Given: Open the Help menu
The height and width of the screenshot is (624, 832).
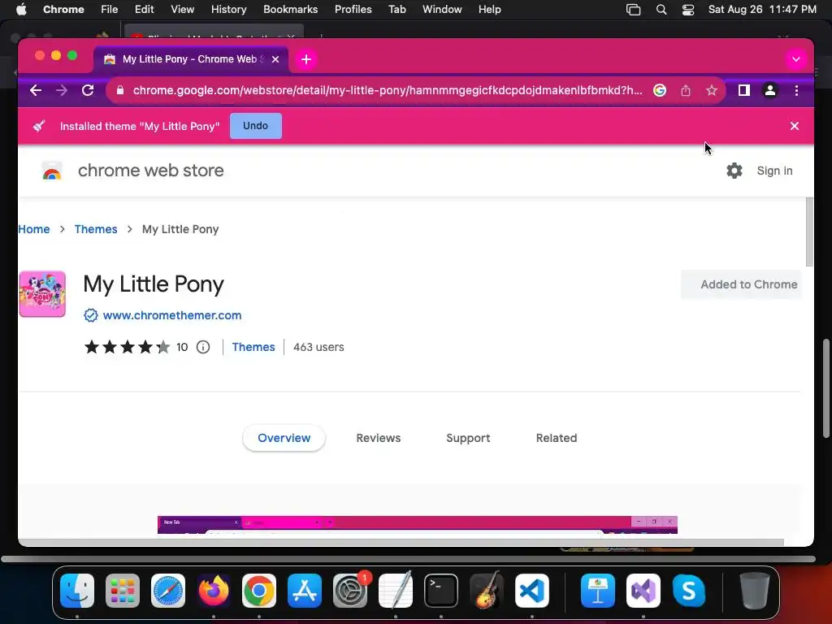Looking at the screenshot, I should point(489,10).
